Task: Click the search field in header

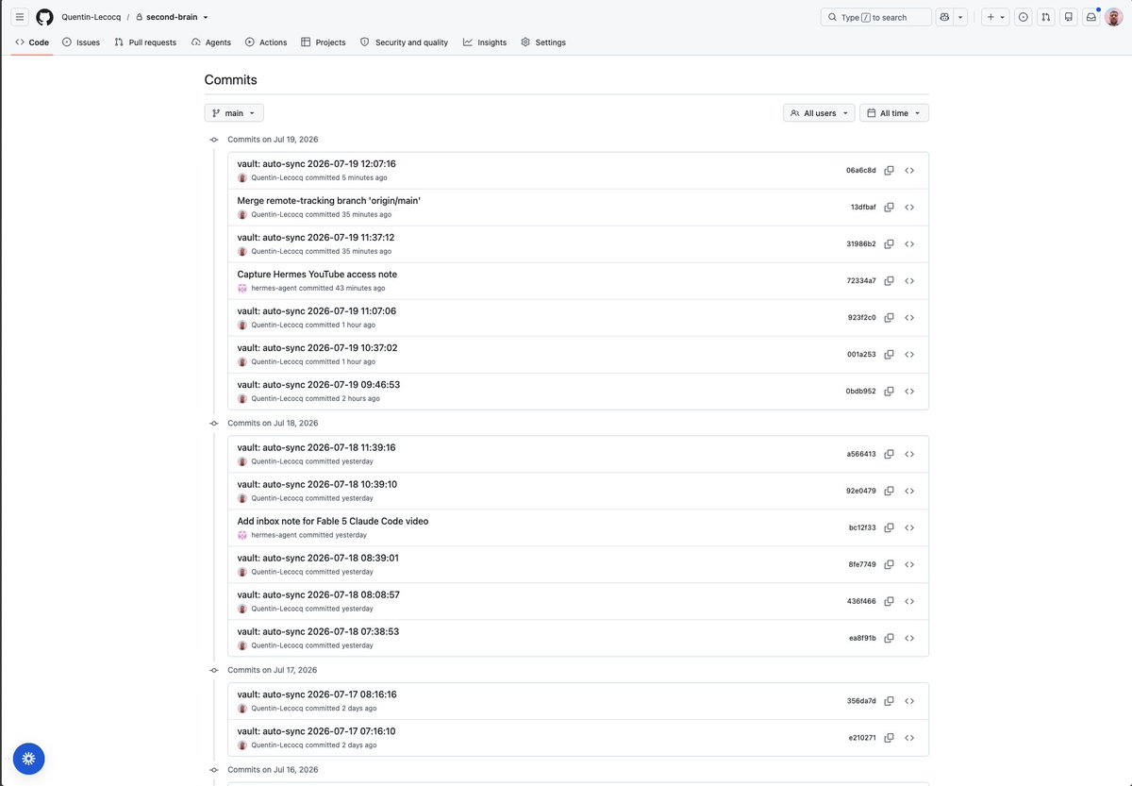Action: point(876,17)
